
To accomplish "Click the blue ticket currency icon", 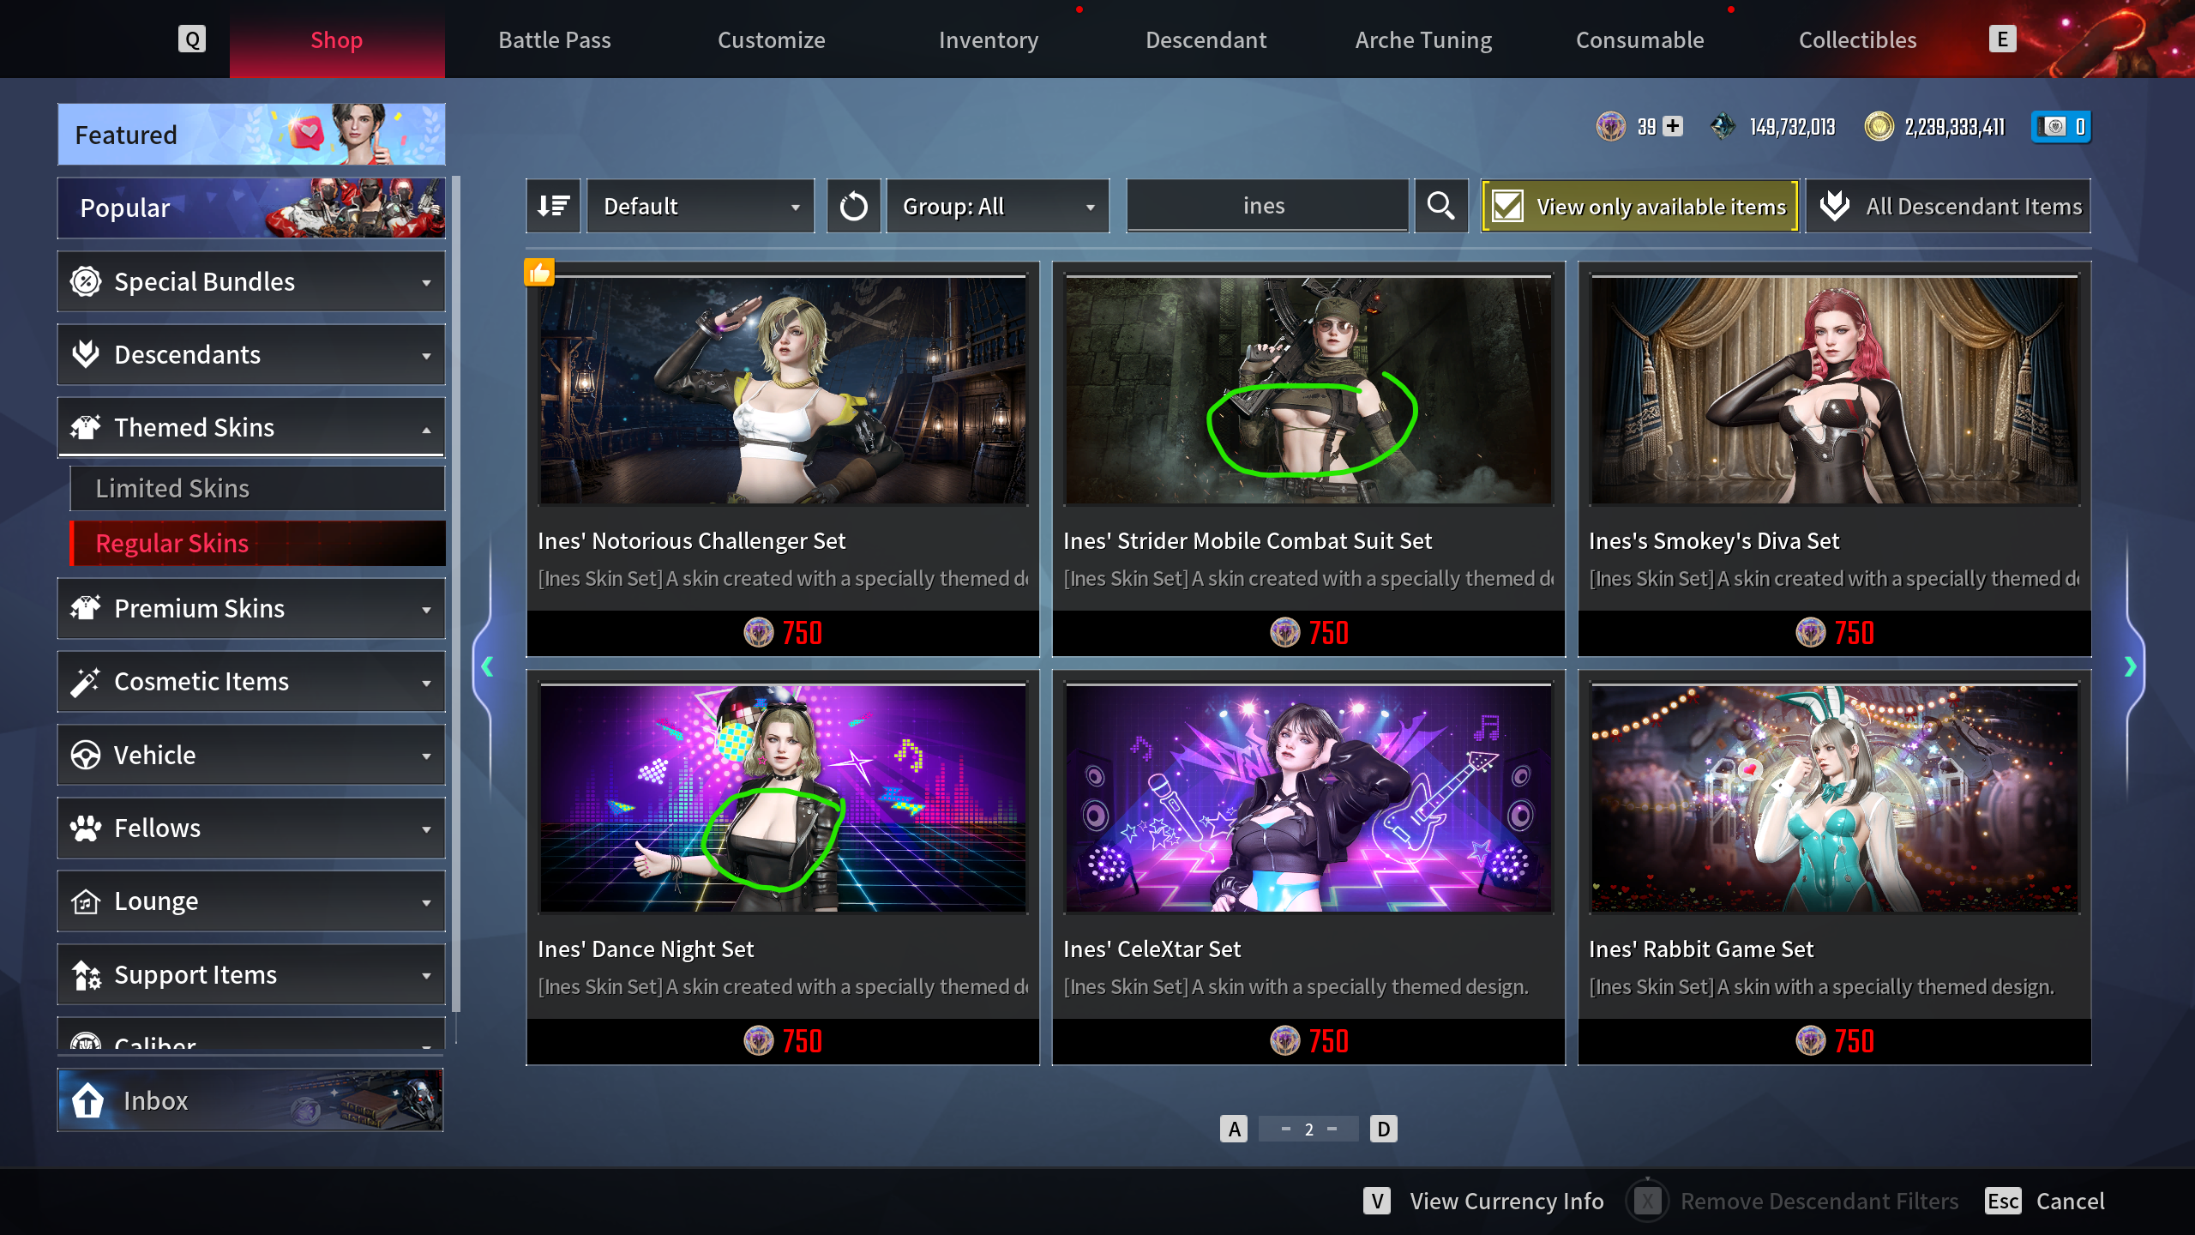I will [2055, 127].
